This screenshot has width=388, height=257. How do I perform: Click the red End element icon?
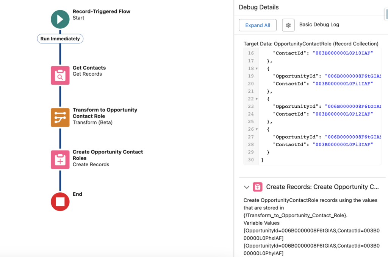(x=60, y=201)
